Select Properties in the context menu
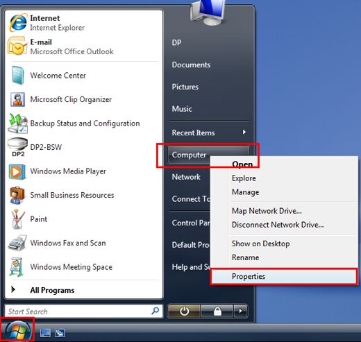Screen dimensions: 361x342 click(x=284, y=276)
